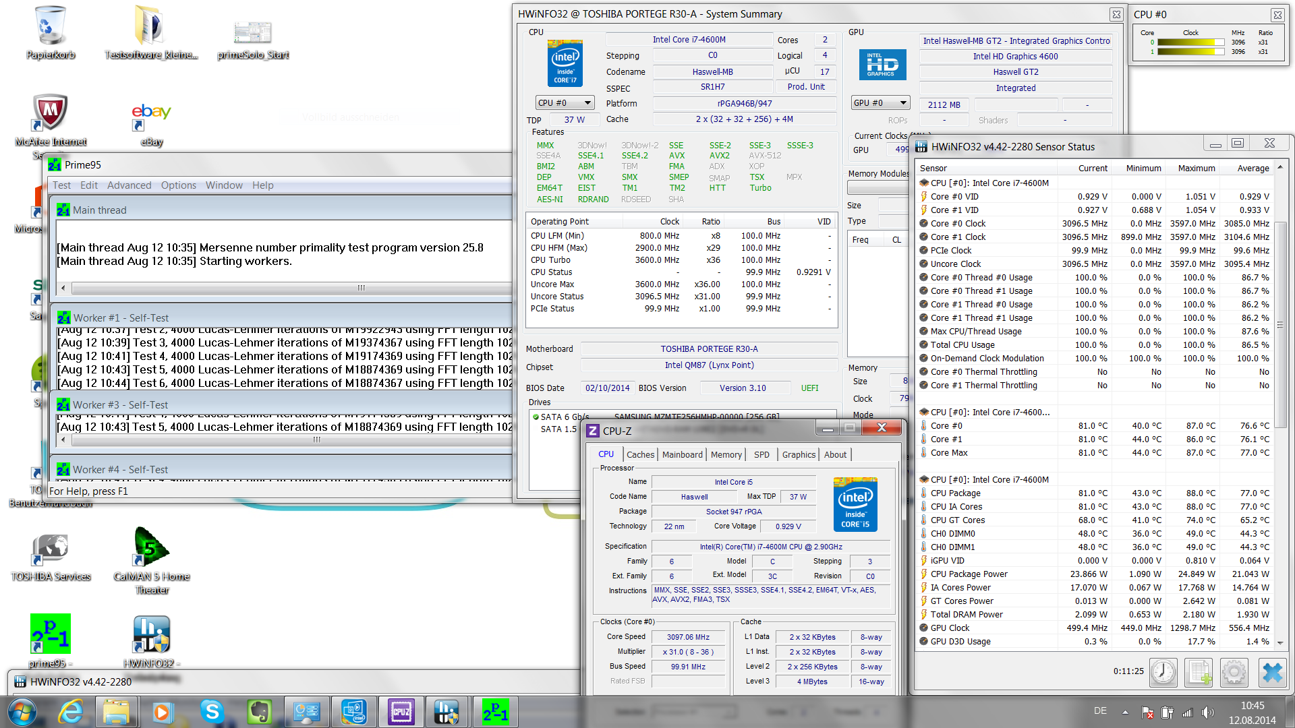The height and width of the screenshot is (728, 1295).
Task: Reset sensor min/max with the clock button
Action: click(1163, 672)
